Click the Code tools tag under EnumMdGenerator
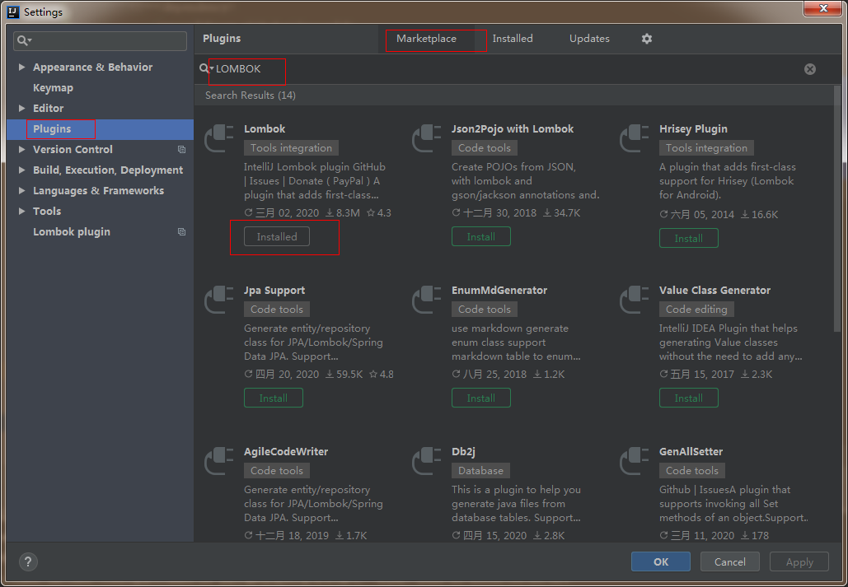Image resolution: width=848 pixels, height=587 pixels. [x=485, y=310]
